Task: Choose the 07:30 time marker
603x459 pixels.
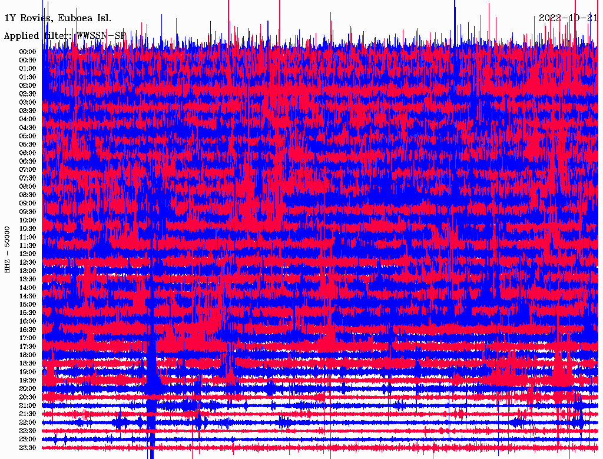Action: [x=28, y=178]
